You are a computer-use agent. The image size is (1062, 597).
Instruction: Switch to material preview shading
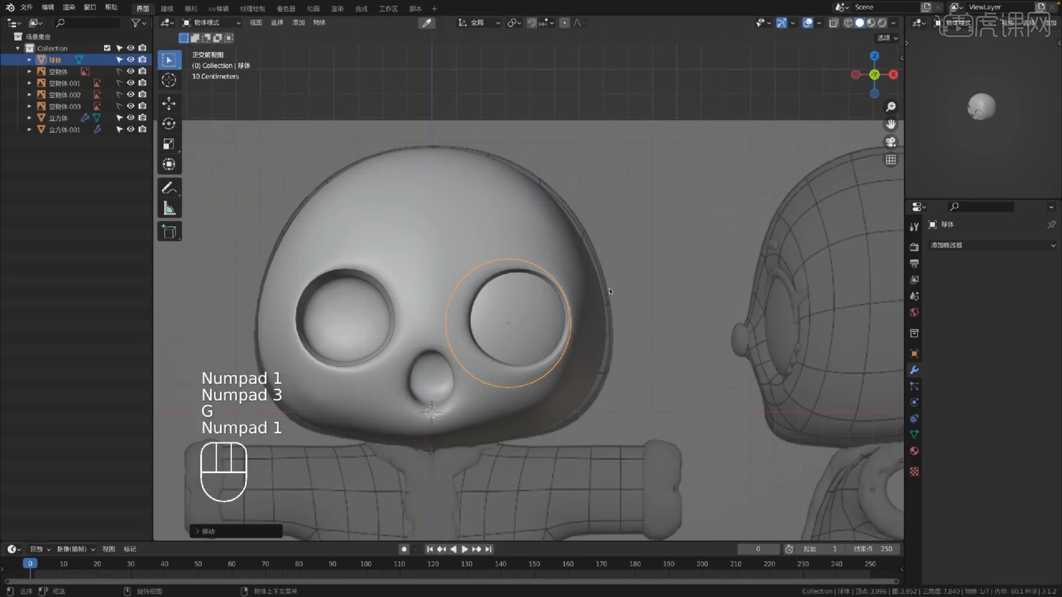pyautogui.click(x=871, y=23)
